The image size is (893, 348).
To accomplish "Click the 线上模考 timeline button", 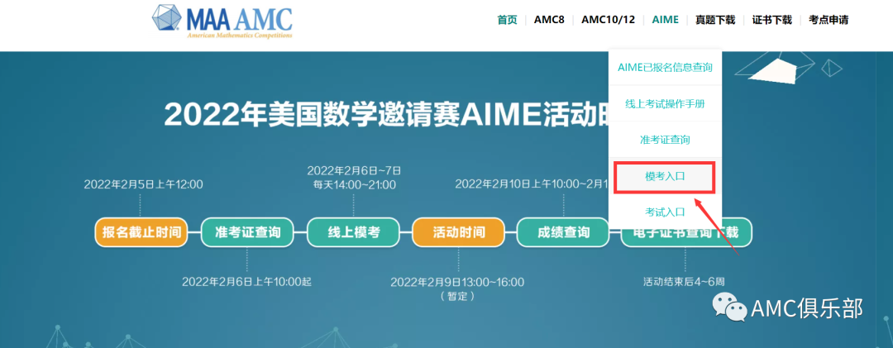I will coord(353,232).
